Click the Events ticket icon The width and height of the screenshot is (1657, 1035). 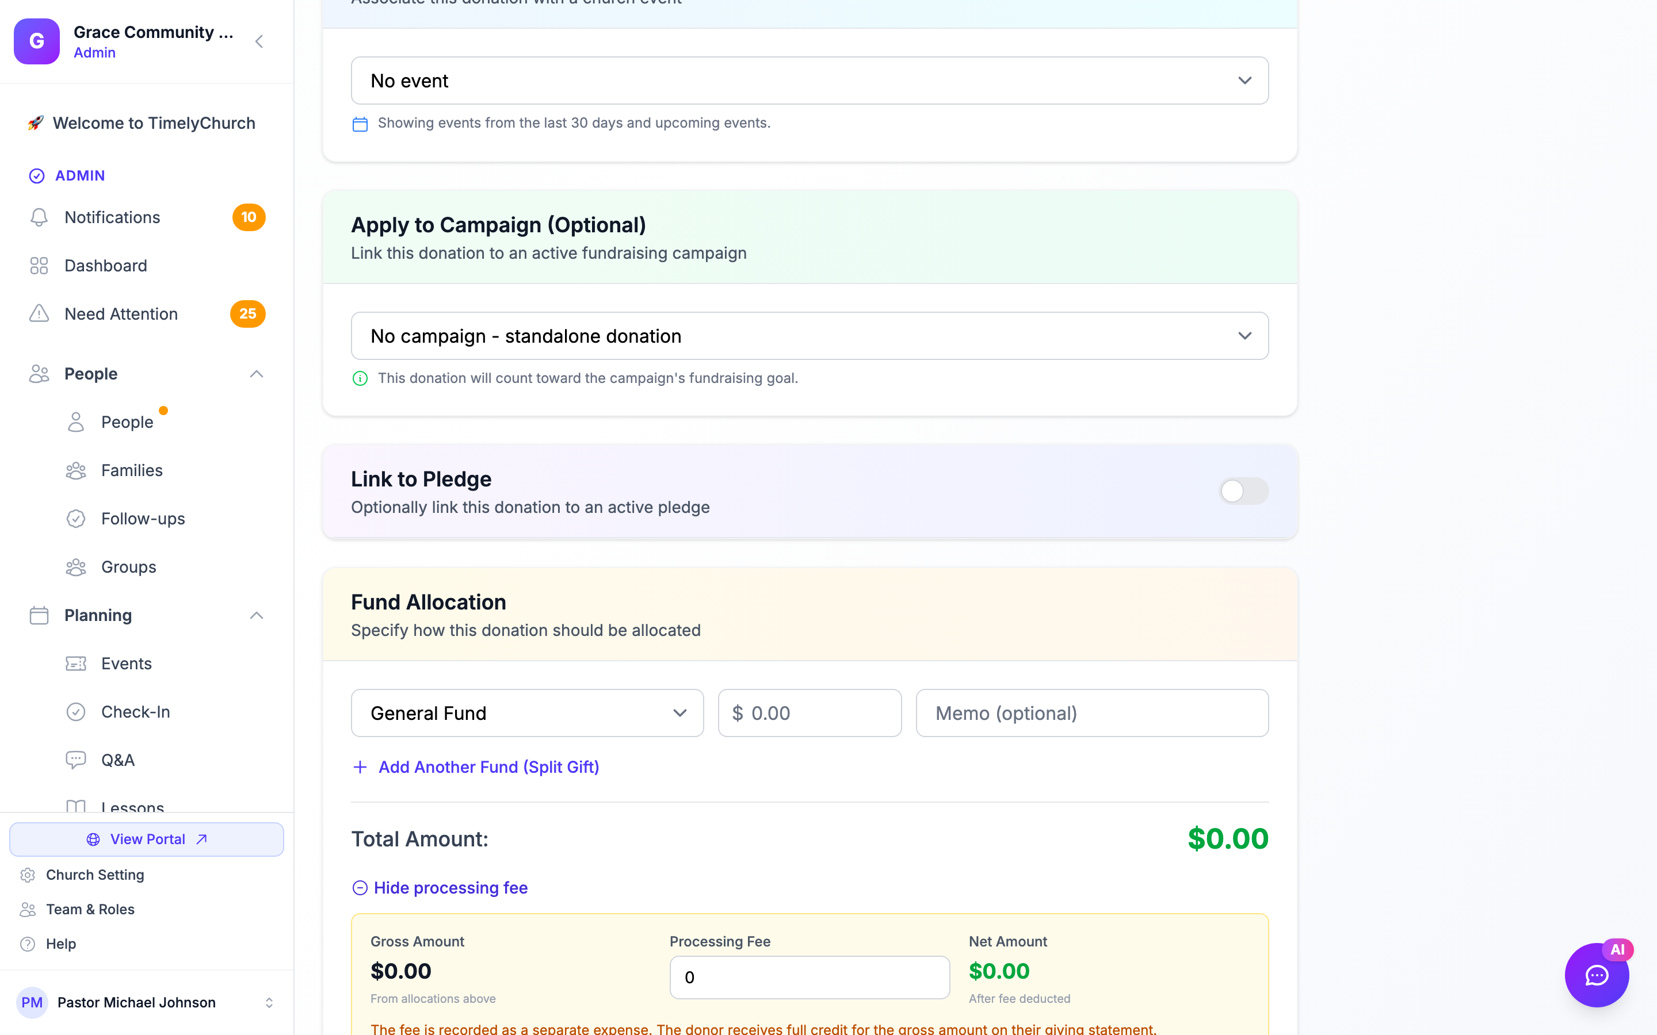coord(76,664)
